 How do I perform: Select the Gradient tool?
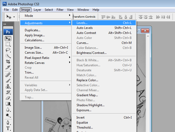click(x=8, y=104)
